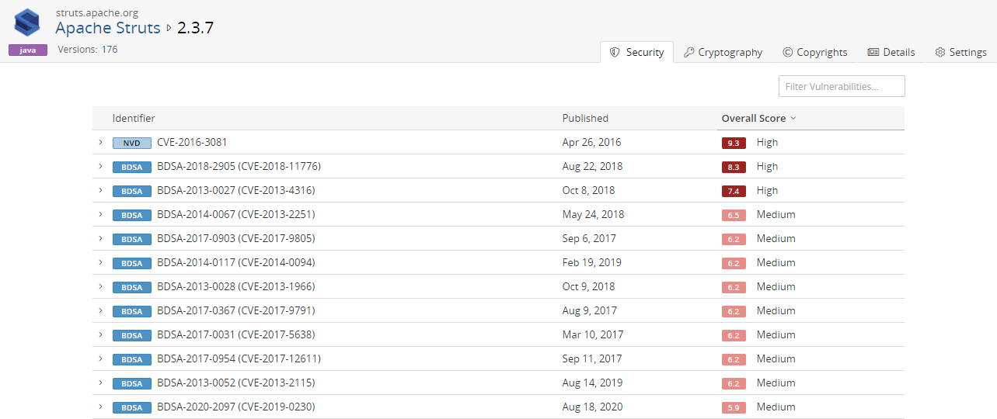Viewport: 997px width, 419px height.
Task: Click the BDSA badge for BDSA-2014-0067
Action: tap(132, 215)
